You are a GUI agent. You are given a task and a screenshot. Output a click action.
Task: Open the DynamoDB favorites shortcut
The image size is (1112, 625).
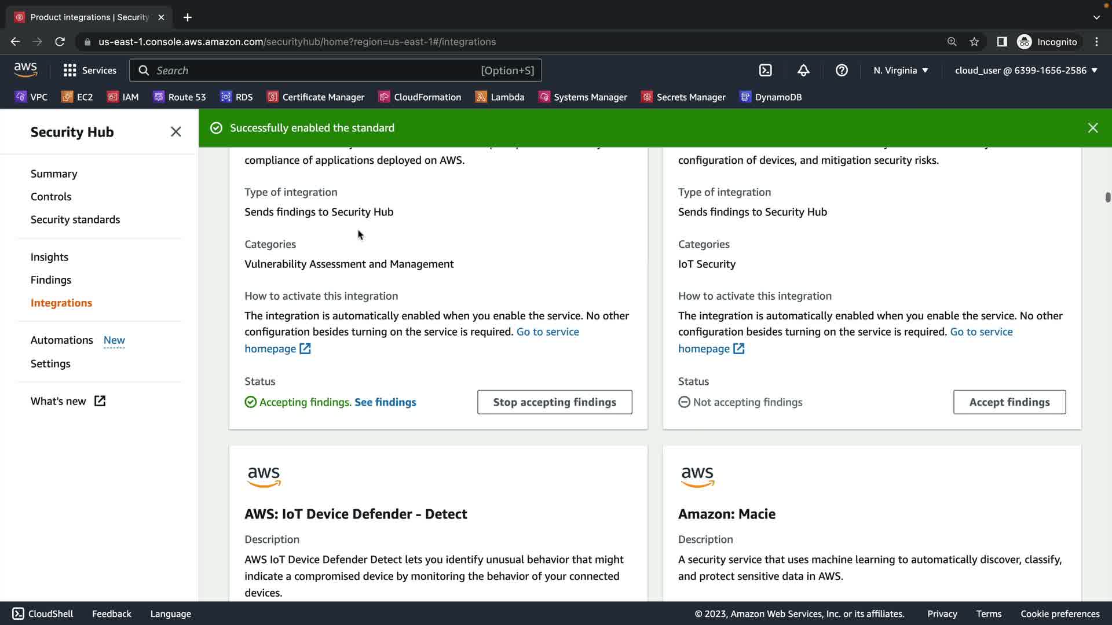click(x=771, y=97)
